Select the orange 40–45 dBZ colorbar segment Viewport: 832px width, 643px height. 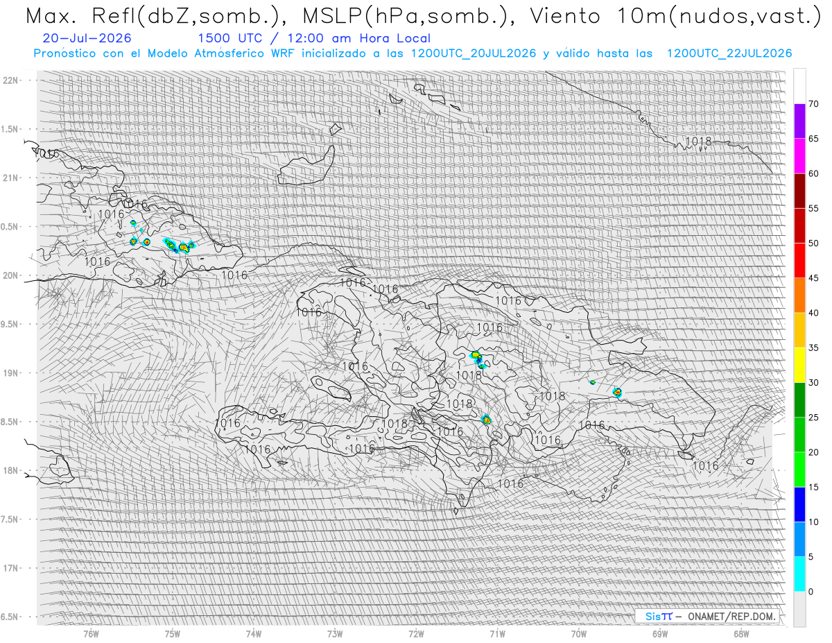tap(799, 295)
